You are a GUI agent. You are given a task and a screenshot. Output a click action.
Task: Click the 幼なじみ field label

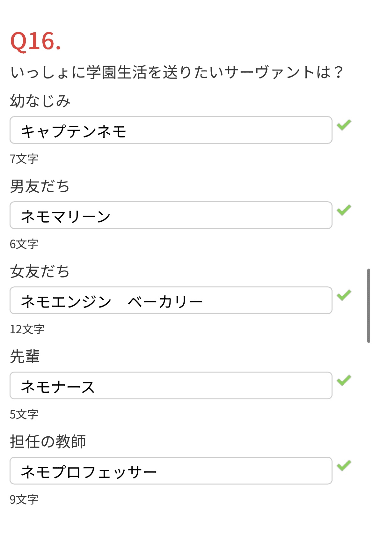(x=40, y=101)
